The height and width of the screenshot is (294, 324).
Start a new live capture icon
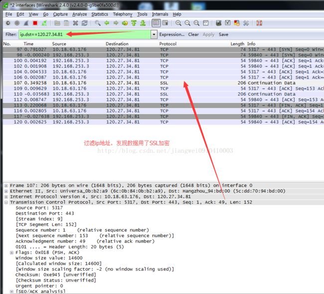point(26,23)
